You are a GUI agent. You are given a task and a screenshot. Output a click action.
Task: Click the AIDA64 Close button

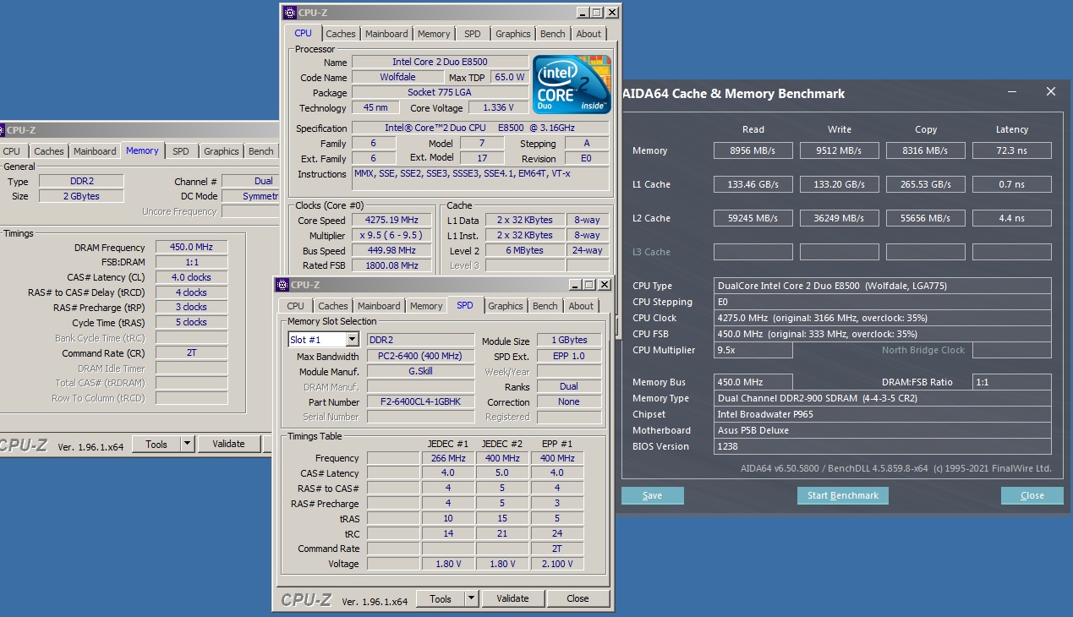click(x=1032, y=495)
